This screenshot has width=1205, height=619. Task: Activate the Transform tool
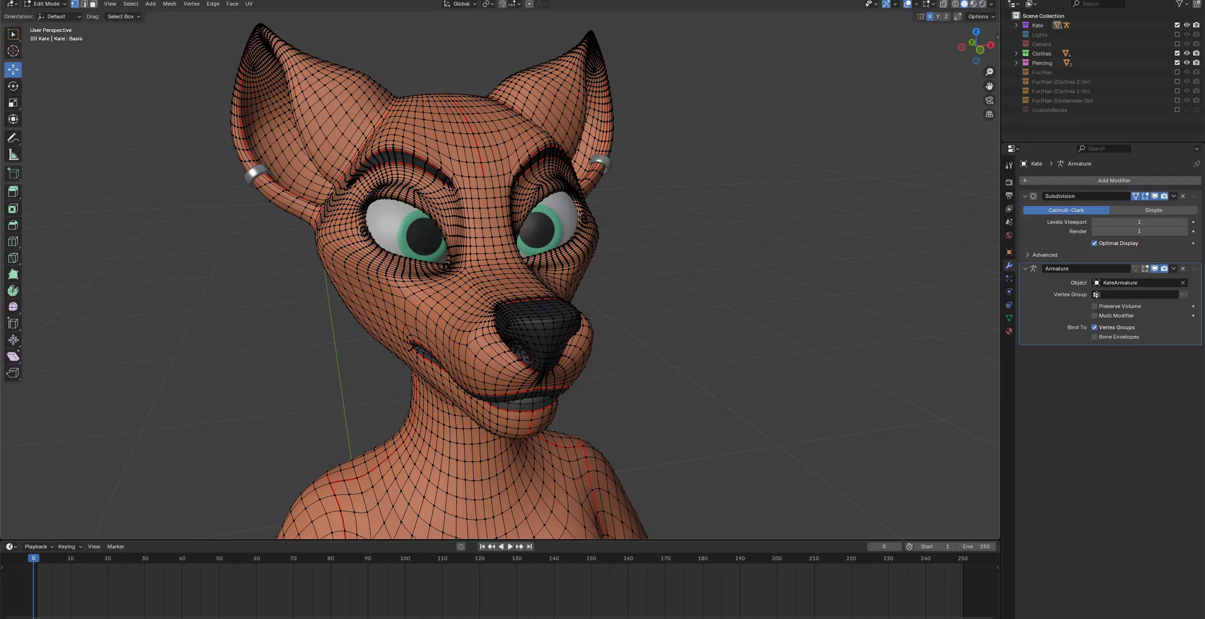coord(13,119)
